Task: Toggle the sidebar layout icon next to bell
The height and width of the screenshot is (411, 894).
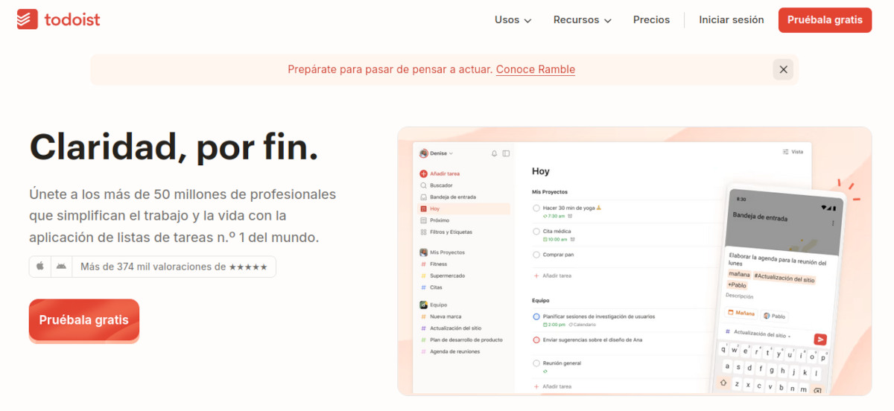Action: (x=506, y=153)
